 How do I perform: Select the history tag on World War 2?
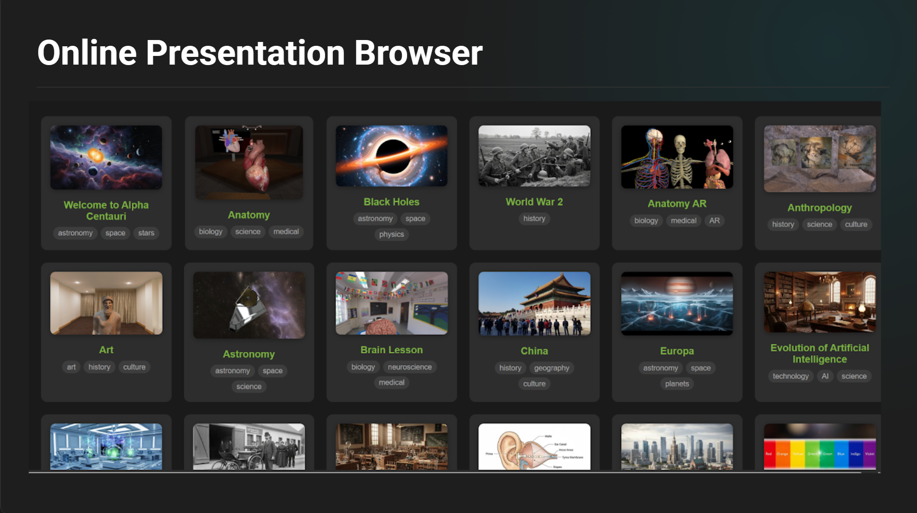(x=534, y=218)
